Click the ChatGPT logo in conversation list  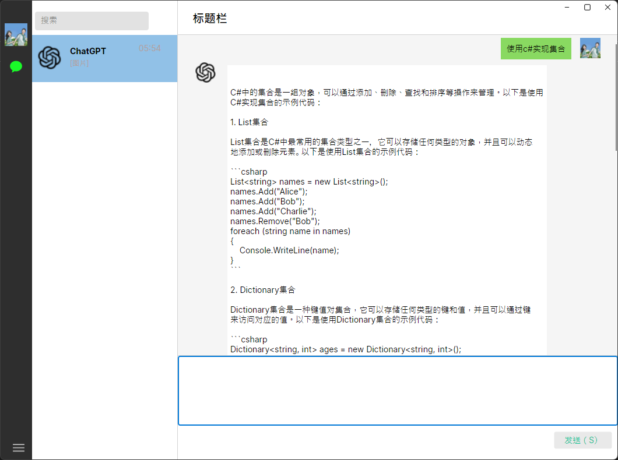click(x=50, y=58)
